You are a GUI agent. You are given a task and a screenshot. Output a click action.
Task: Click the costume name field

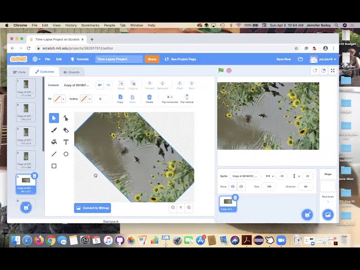tap(76, 85)
